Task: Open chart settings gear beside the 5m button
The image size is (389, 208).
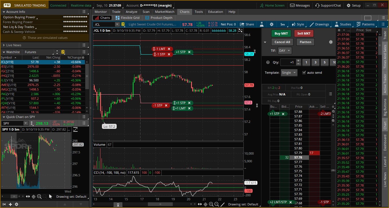Action: coord(272,24)
